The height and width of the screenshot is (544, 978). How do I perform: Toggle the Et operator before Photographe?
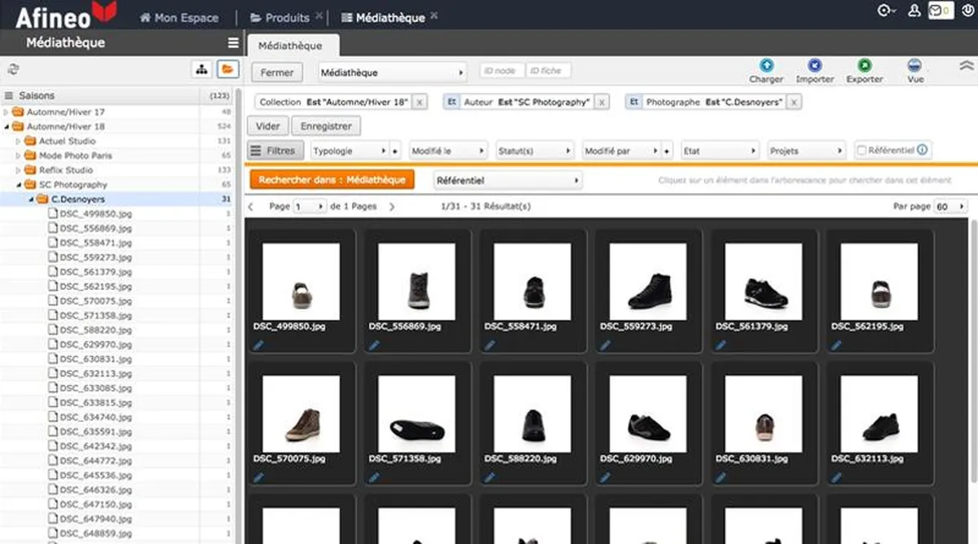(x=633, y=103)
